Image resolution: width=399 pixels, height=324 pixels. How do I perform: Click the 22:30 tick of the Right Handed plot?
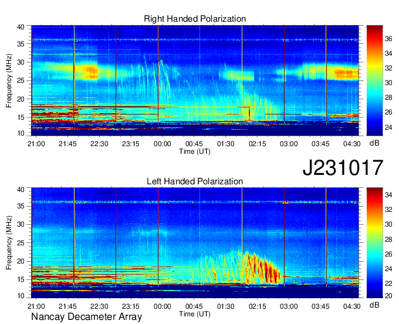[99, 144]
